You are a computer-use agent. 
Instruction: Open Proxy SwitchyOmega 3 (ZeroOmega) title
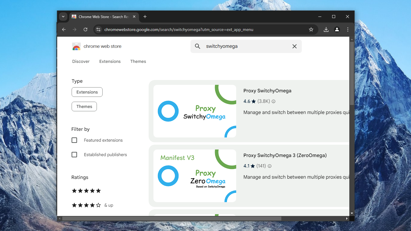pos(285,155)
